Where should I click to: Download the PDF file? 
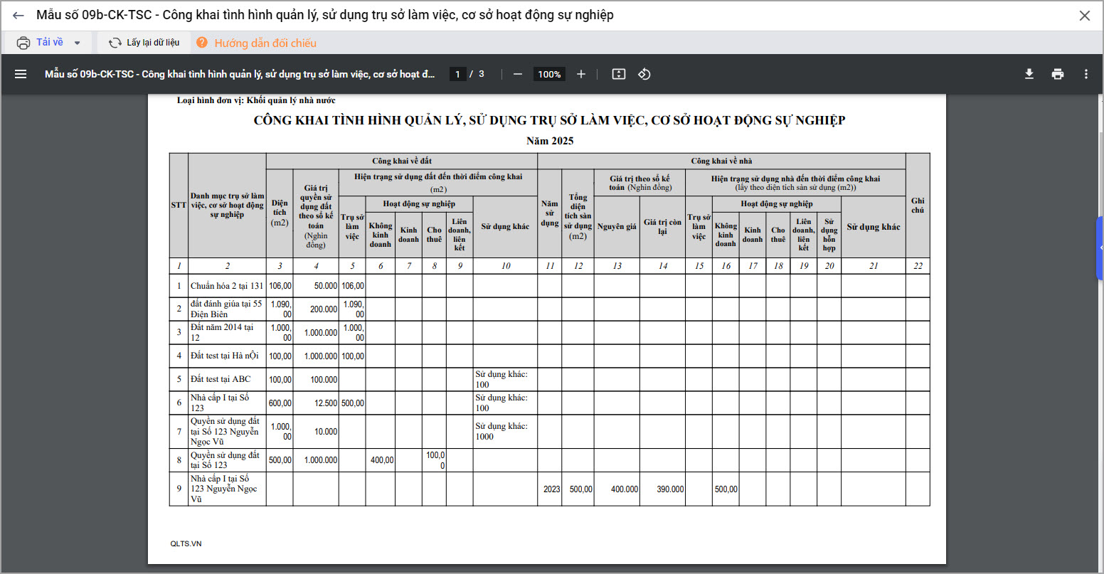click(x=1029, y=74)
